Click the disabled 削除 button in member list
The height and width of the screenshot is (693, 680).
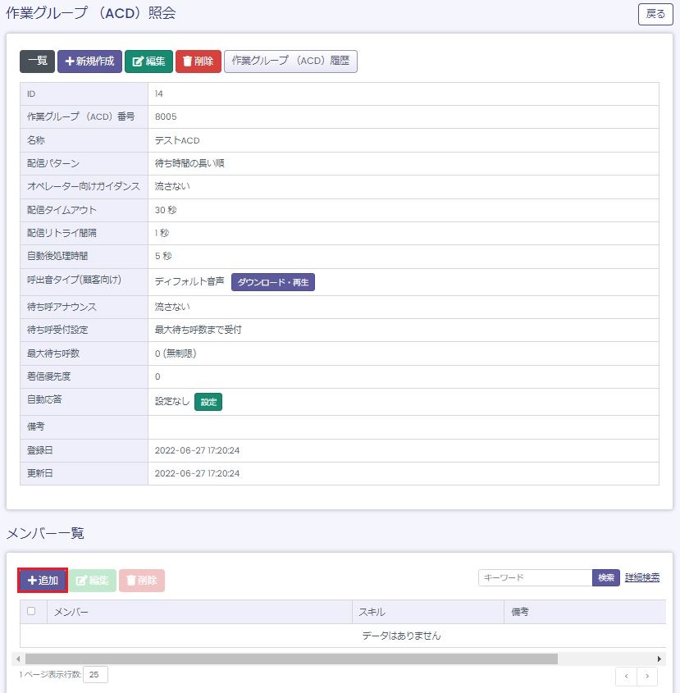click(x=142, y=581)
